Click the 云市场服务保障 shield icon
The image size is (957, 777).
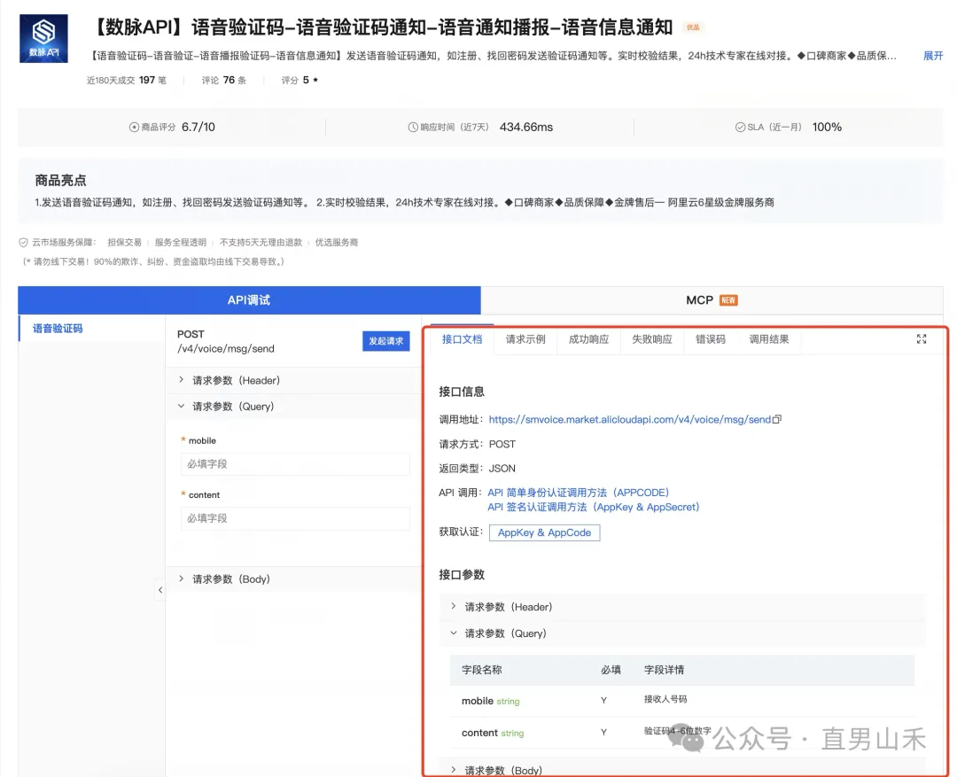23,243
